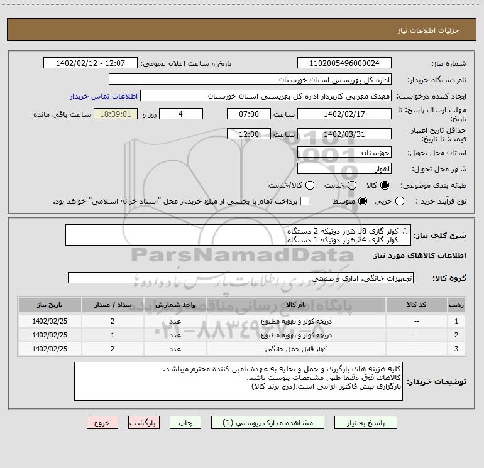
Task: Click the عدد unit cell in row 3
Action: [175, 349]
